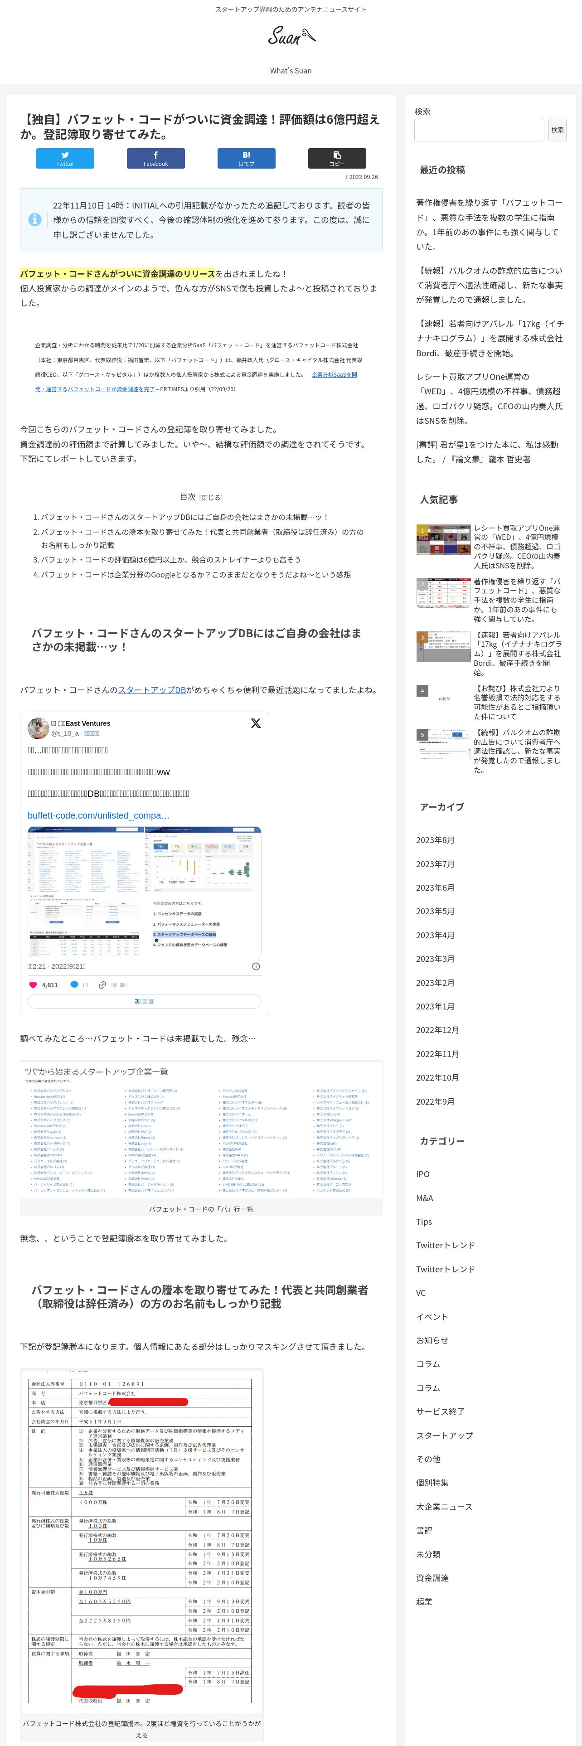The image size is (582, 1746).
Task: Open the 2022年9月 archive
Action: (435, 1102)
